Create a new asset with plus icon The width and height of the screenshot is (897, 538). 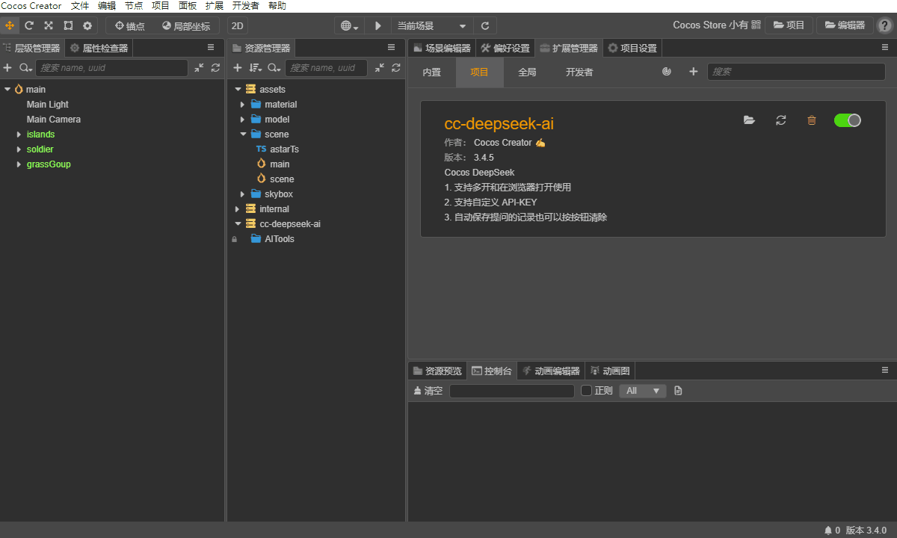pyautogui.click(x=238, y=68)
